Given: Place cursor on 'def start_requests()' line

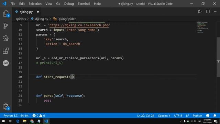Looking at the screenshot, I should [x=55, y=77].
